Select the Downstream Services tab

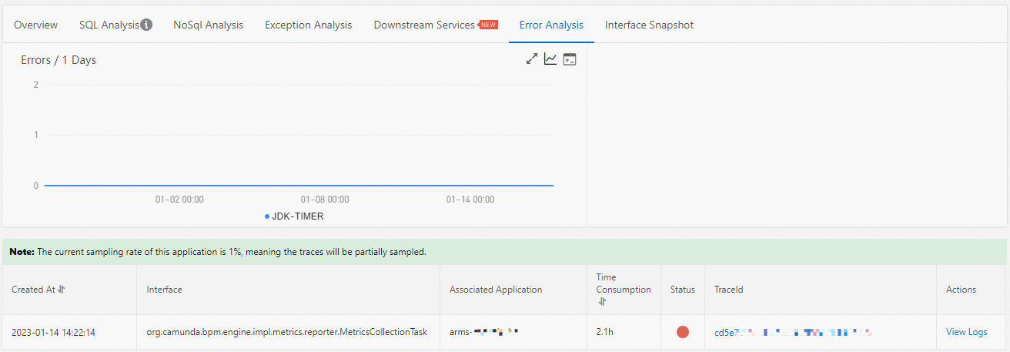(424, 25)
